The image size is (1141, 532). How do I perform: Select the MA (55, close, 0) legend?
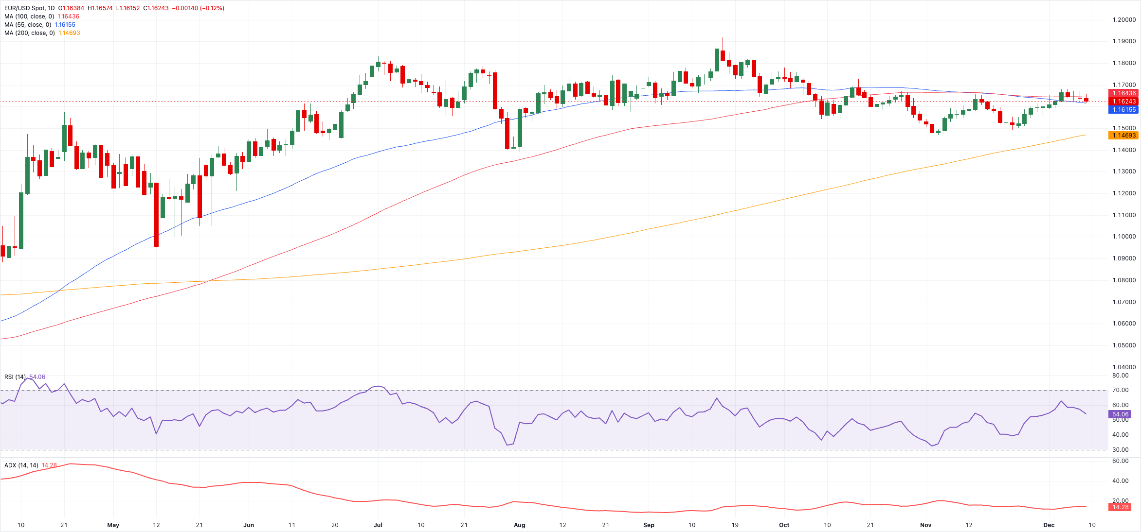[x=28, y=25]
